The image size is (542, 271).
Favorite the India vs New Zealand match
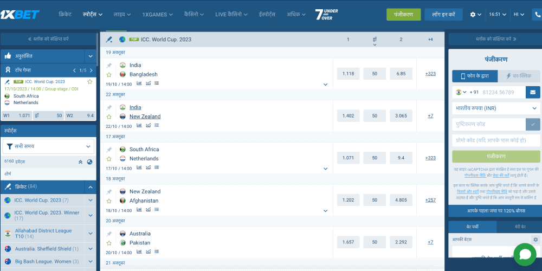pyautogui.click(x=109, y=117)
